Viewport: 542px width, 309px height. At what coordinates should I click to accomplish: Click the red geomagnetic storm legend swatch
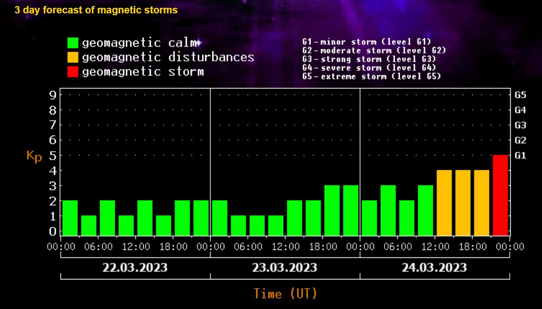pos(73,71)
